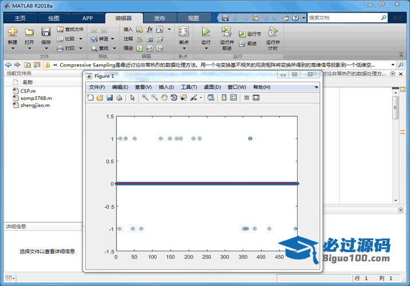
Task: Click the back navigation arrow
Action: (8, 65)
